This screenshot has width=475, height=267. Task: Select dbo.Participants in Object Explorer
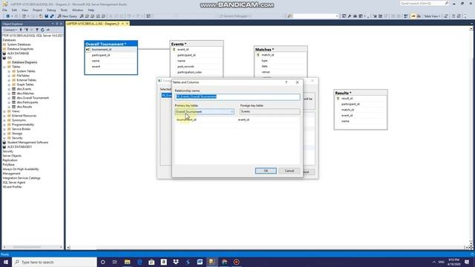(x=27, y=102)
